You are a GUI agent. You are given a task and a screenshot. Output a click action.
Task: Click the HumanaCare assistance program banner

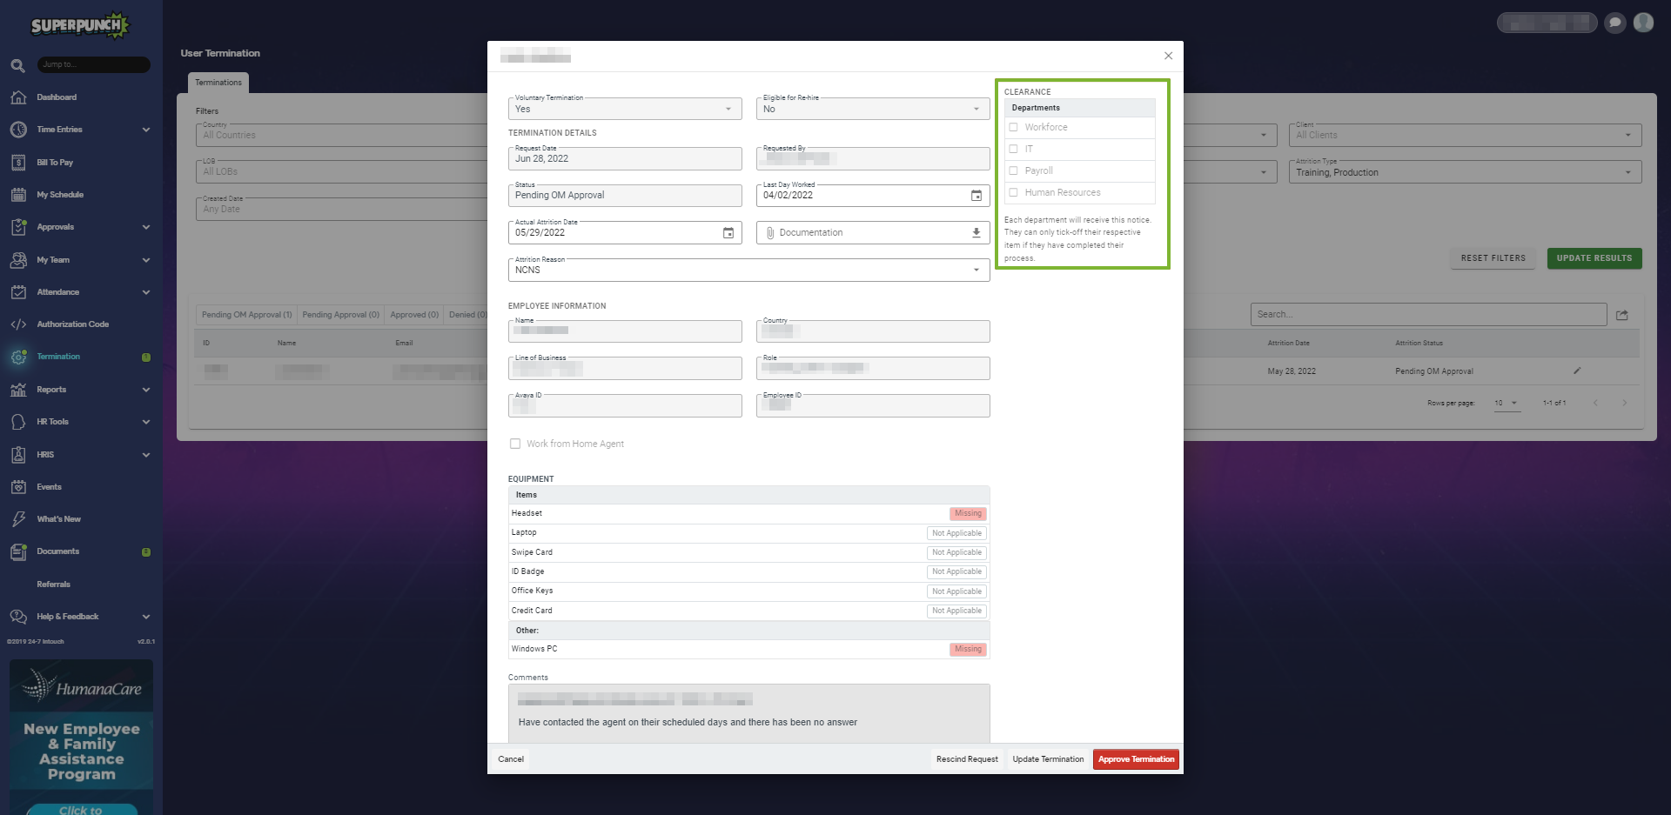tap(82, 736)
